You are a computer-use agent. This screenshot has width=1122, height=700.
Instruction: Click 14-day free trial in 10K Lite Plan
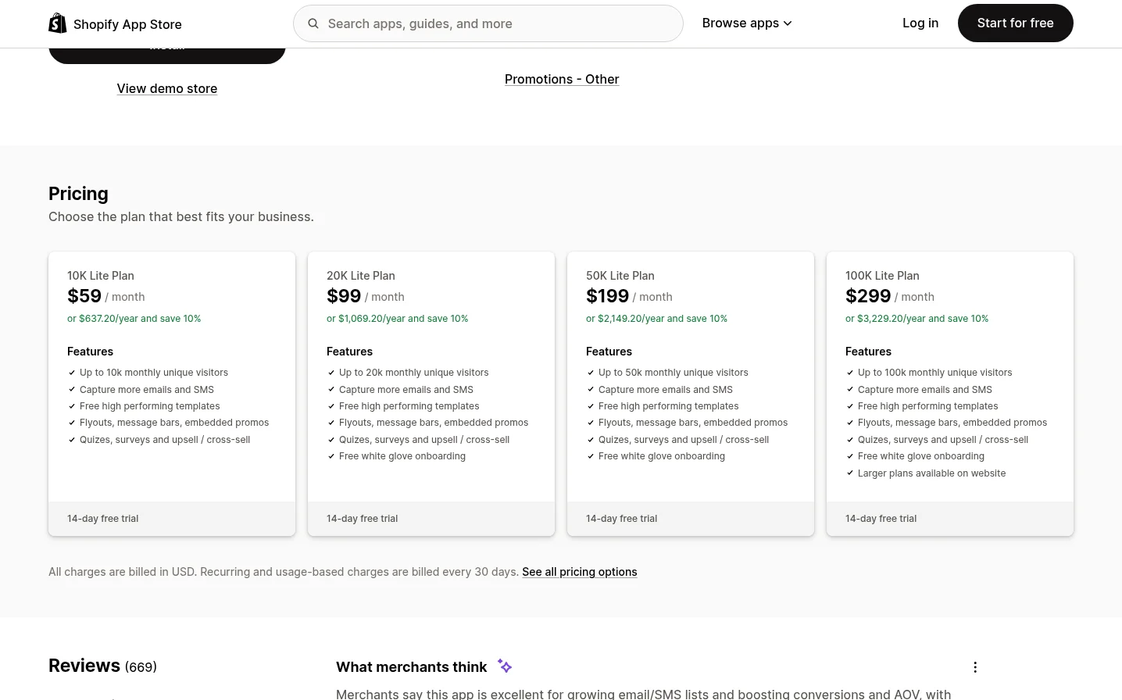pyautogui.click(x=103, y=519)
